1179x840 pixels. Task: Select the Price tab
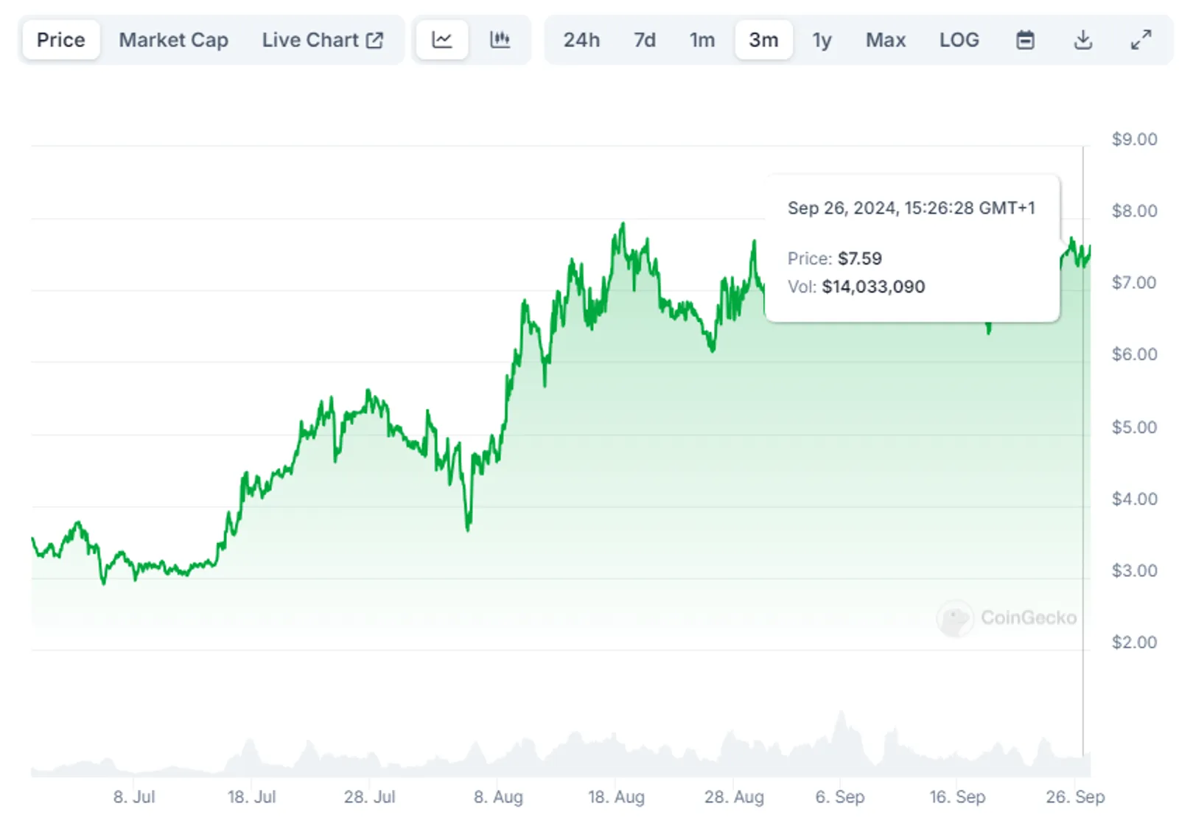[61, 40]
